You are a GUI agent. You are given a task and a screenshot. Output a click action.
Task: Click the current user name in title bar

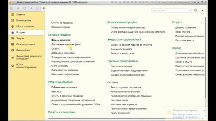click(x=174, y=2)
